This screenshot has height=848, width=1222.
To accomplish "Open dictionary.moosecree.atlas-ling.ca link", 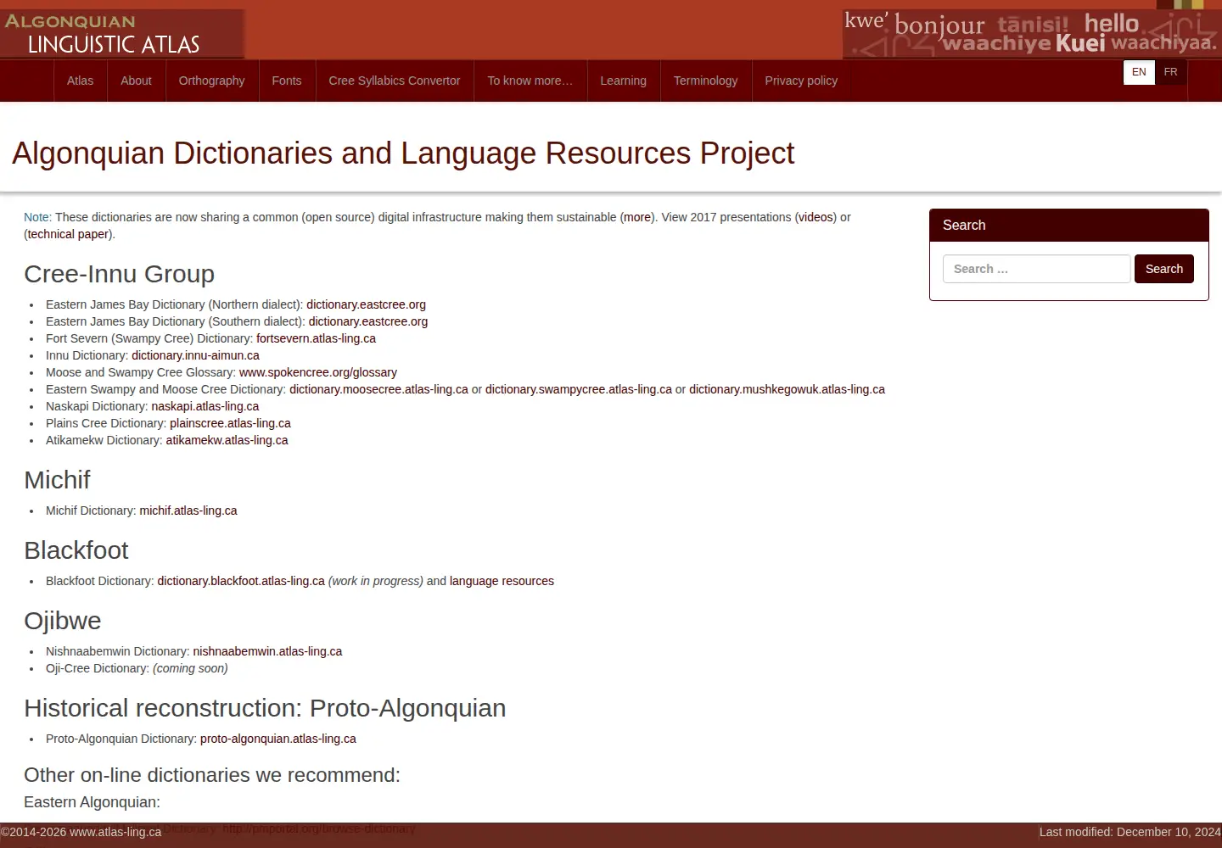I will click(x=378, y=389).
